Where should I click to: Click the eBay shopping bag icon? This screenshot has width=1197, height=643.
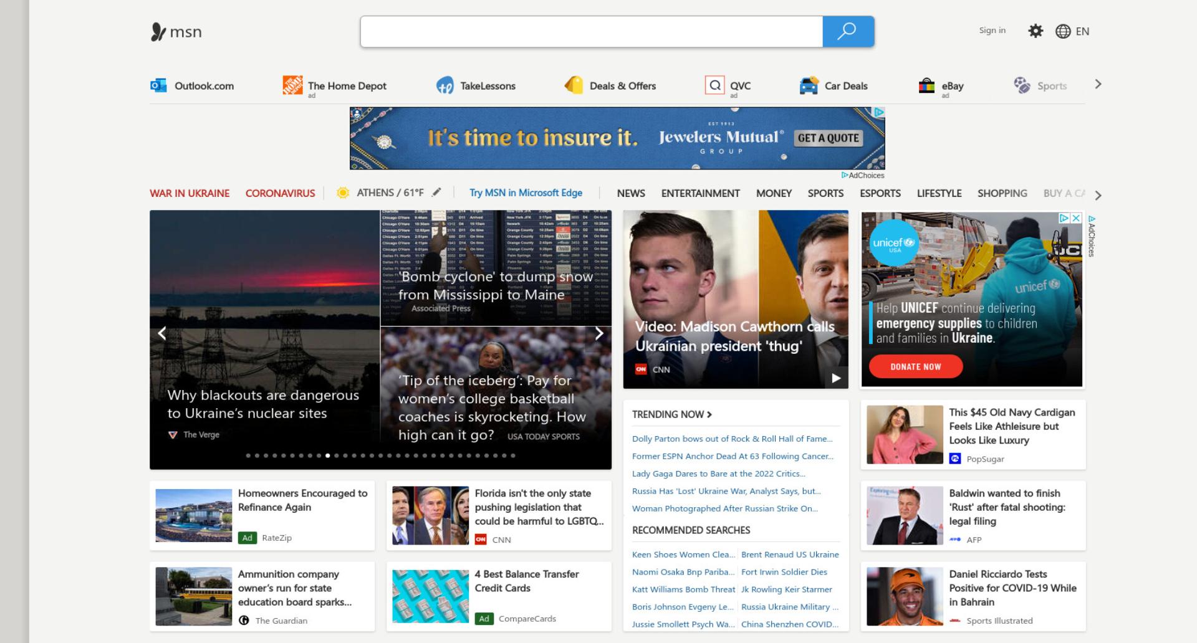click(927, 85)
